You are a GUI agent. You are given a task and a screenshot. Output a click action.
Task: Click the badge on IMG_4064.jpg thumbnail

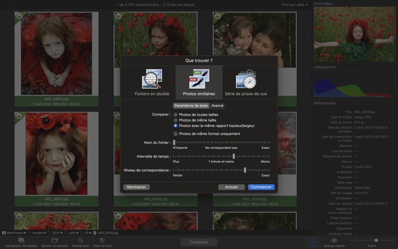tap(19, 16)
